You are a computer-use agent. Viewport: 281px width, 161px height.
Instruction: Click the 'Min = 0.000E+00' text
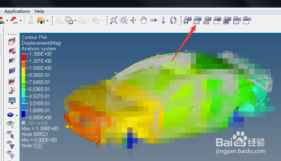(x=39, y=140)
